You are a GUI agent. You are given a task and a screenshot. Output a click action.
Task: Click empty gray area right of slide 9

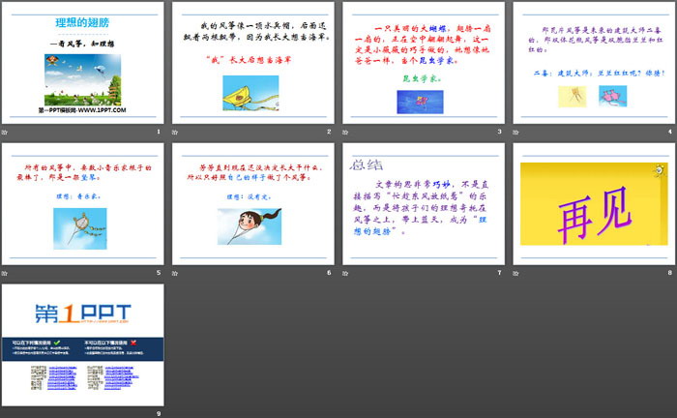(416, 348)
